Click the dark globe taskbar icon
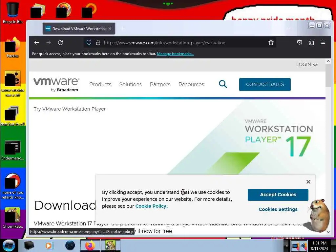 70,245
